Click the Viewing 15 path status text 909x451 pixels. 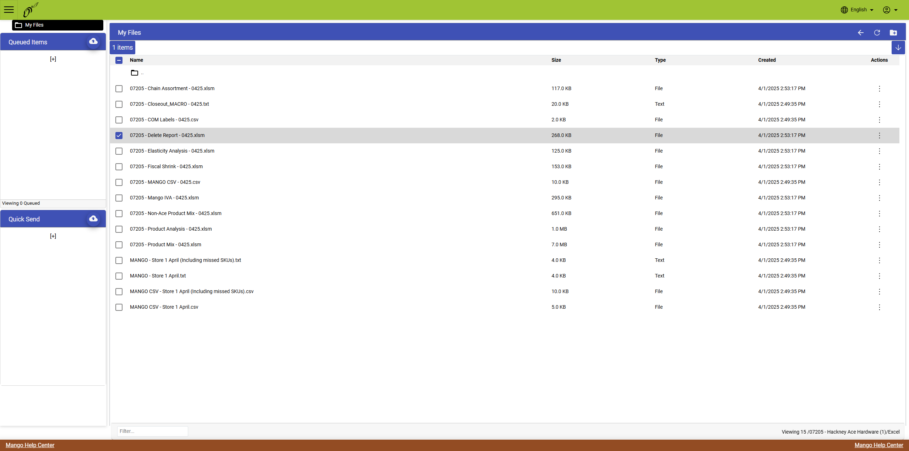(x=840, y=432)
